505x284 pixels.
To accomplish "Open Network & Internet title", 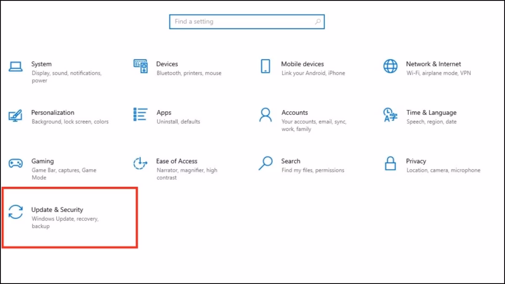I will 433,64.
